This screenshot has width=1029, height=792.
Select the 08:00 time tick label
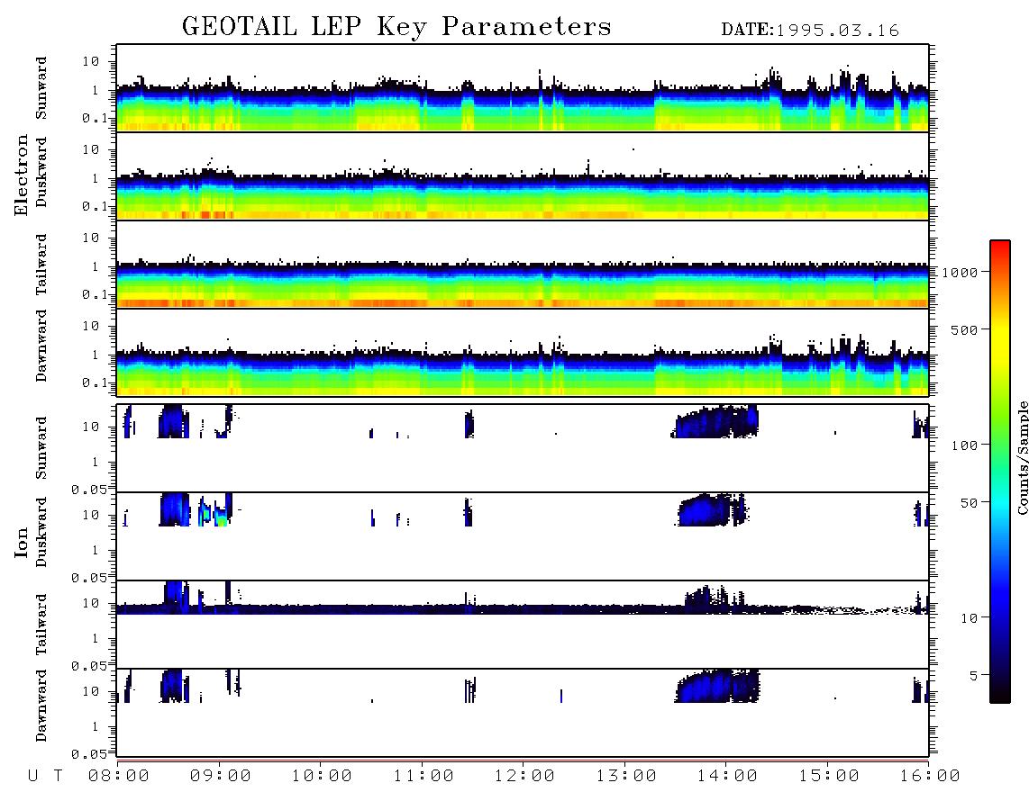click(119, 776)
